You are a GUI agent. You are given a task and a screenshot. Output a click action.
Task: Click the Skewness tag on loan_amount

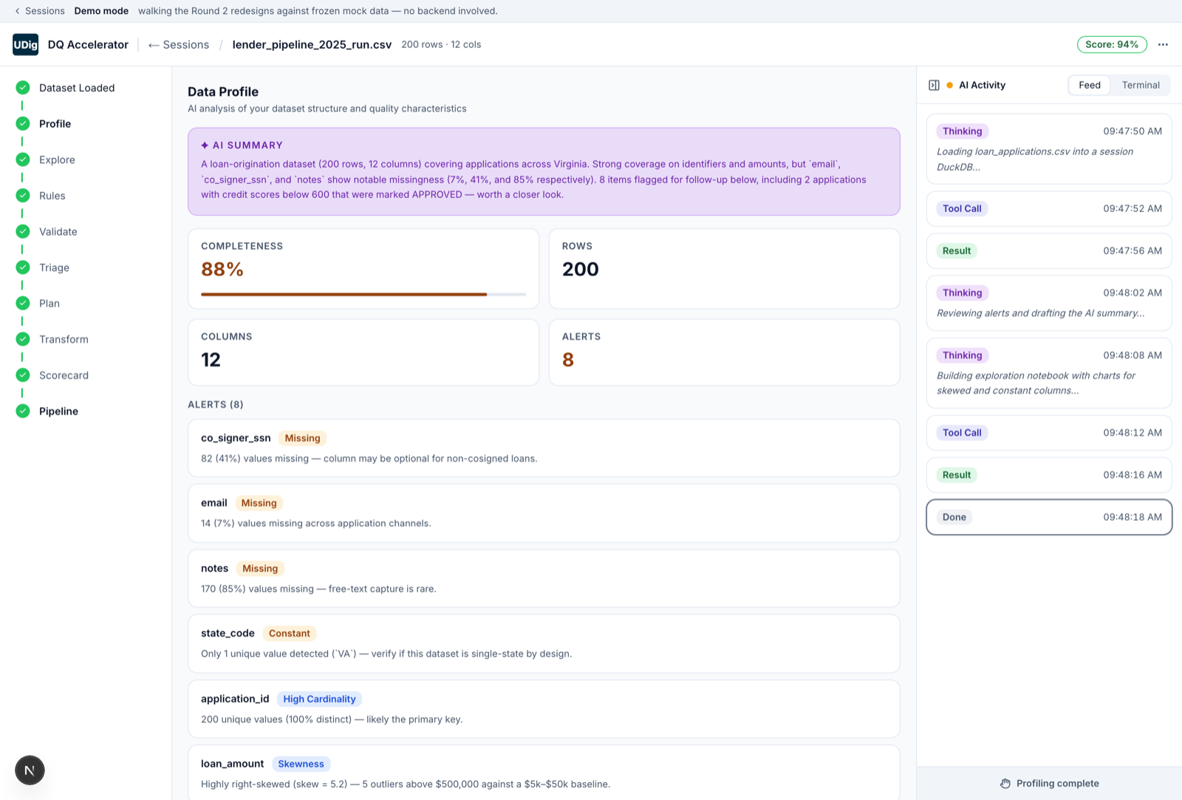[x=301, y=764]
